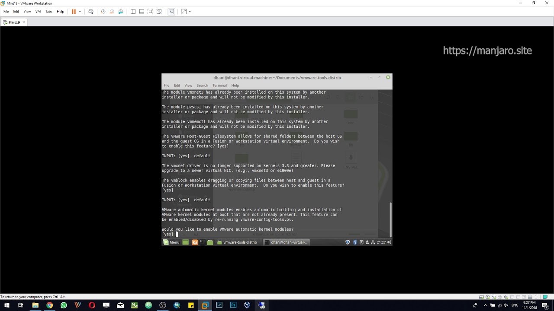
Task: Open the VMware Tabs menu
Action: 49,12
